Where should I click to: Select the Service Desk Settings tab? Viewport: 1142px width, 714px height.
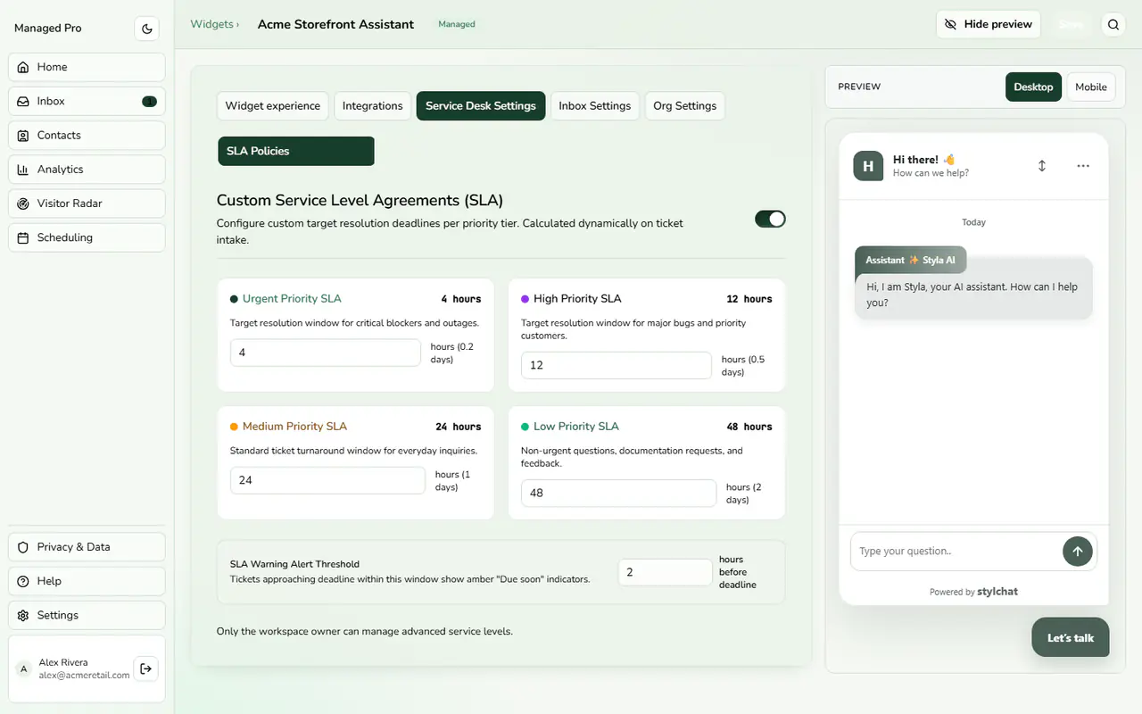pos(481,105)
